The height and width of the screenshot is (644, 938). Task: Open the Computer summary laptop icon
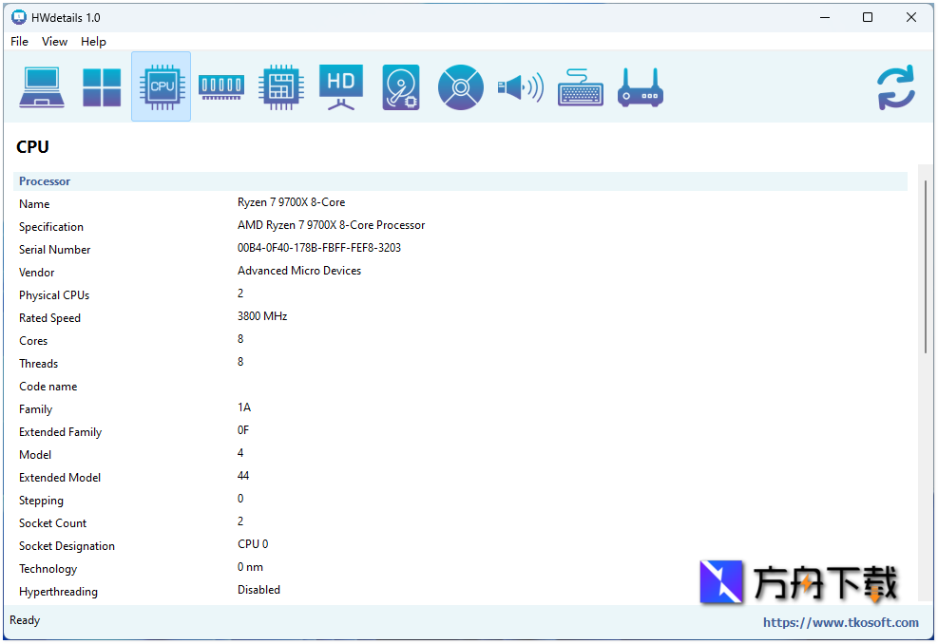pyautogui.click(x=42, y=86)
